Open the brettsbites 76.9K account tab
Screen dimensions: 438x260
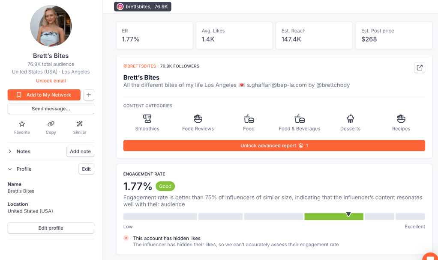coord(143,6)
